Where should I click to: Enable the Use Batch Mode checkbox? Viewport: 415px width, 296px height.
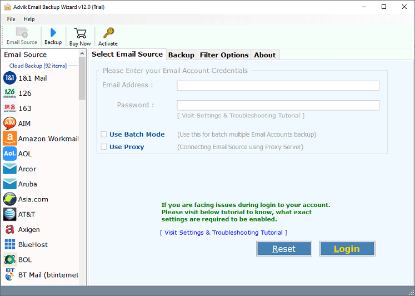point(104,134)
